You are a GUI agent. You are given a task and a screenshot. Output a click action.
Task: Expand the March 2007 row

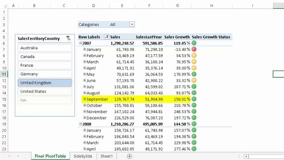pyautogui.click(x=84, y=61)
